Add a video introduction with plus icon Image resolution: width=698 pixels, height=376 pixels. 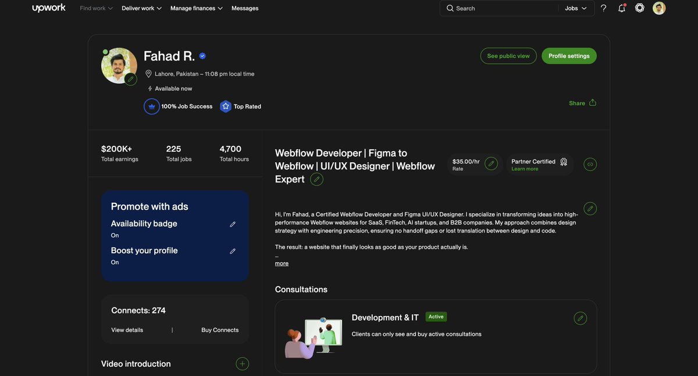point(243,364)
